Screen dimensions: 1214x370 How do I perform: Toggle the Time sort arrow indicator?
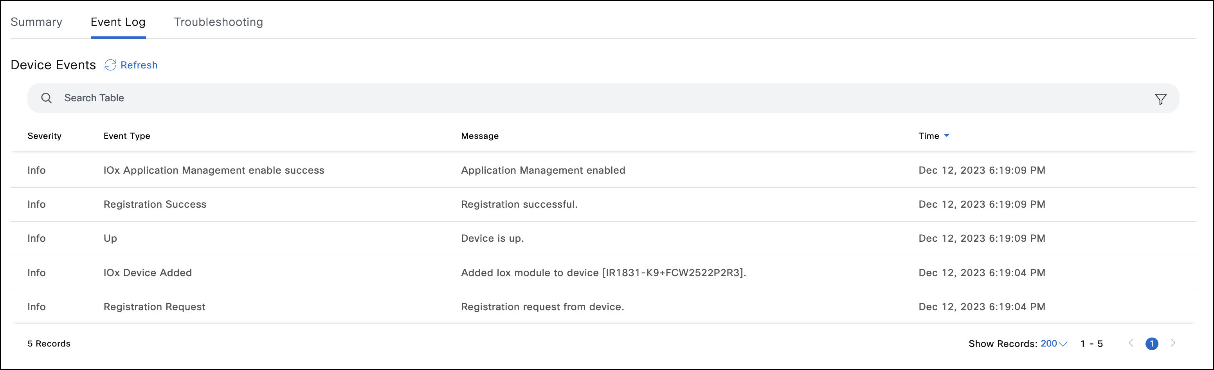coord(946,136)
